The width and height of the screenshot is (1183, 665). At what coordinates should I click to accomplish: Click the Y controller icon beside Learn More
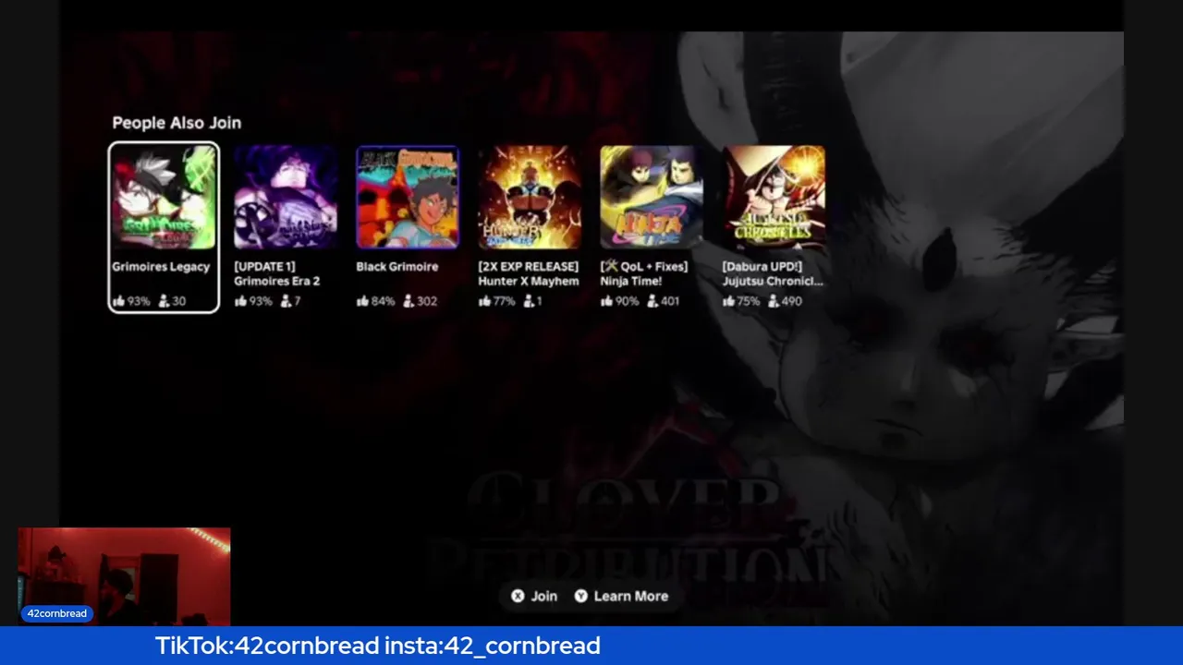point(580,597)
